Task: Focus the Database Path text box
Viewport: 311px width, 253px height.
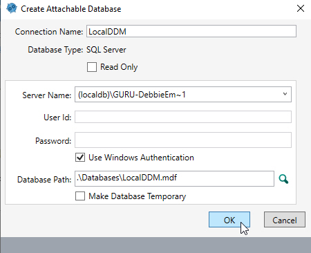Action: pos(174,178)
